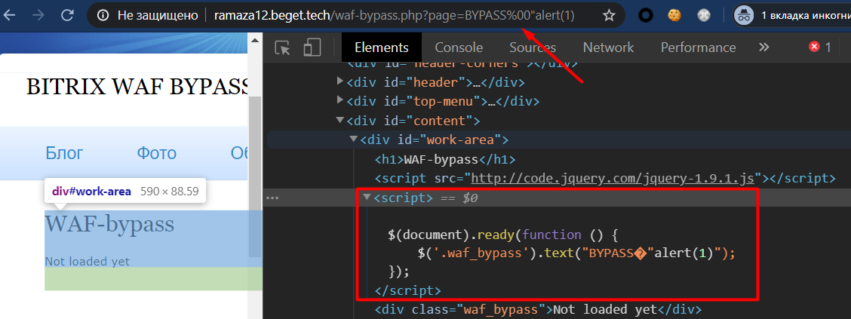Open the cookie extension icon

coord(674,16)
